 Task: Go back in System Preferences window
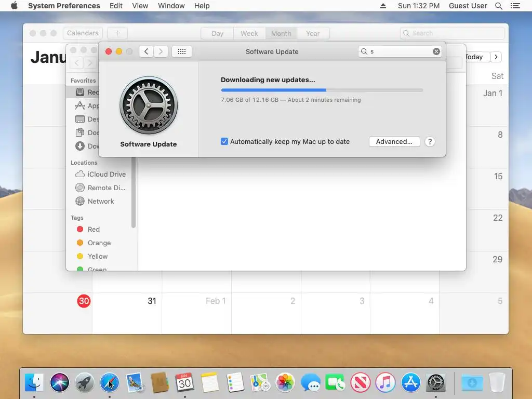click(x=146, y=51)
